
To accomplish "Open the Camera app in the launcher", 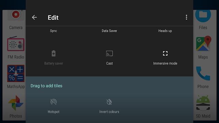I will coord(16,15).
